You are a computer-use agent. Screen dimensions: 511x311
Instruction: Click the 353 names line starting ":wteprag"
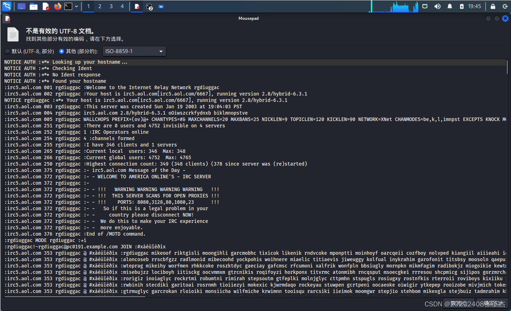click(x=255, y=266)
